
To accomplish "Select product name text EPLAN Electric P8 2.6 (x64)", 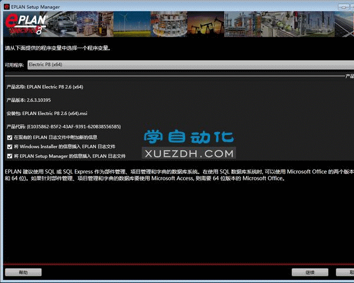I will [x=55, y=87].
